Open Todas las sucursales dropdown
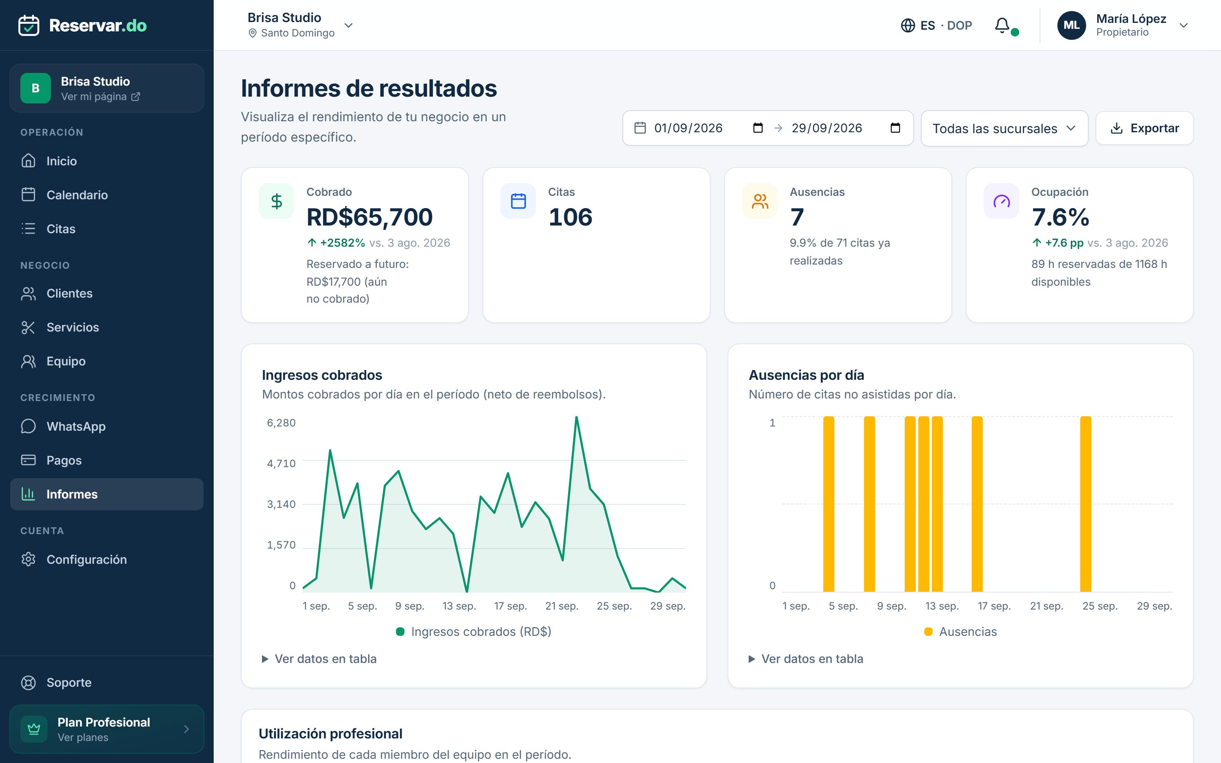Image resolution: width=1221 pixels, height=763 pixels. pyautogui.click(x=1004, y=128)
